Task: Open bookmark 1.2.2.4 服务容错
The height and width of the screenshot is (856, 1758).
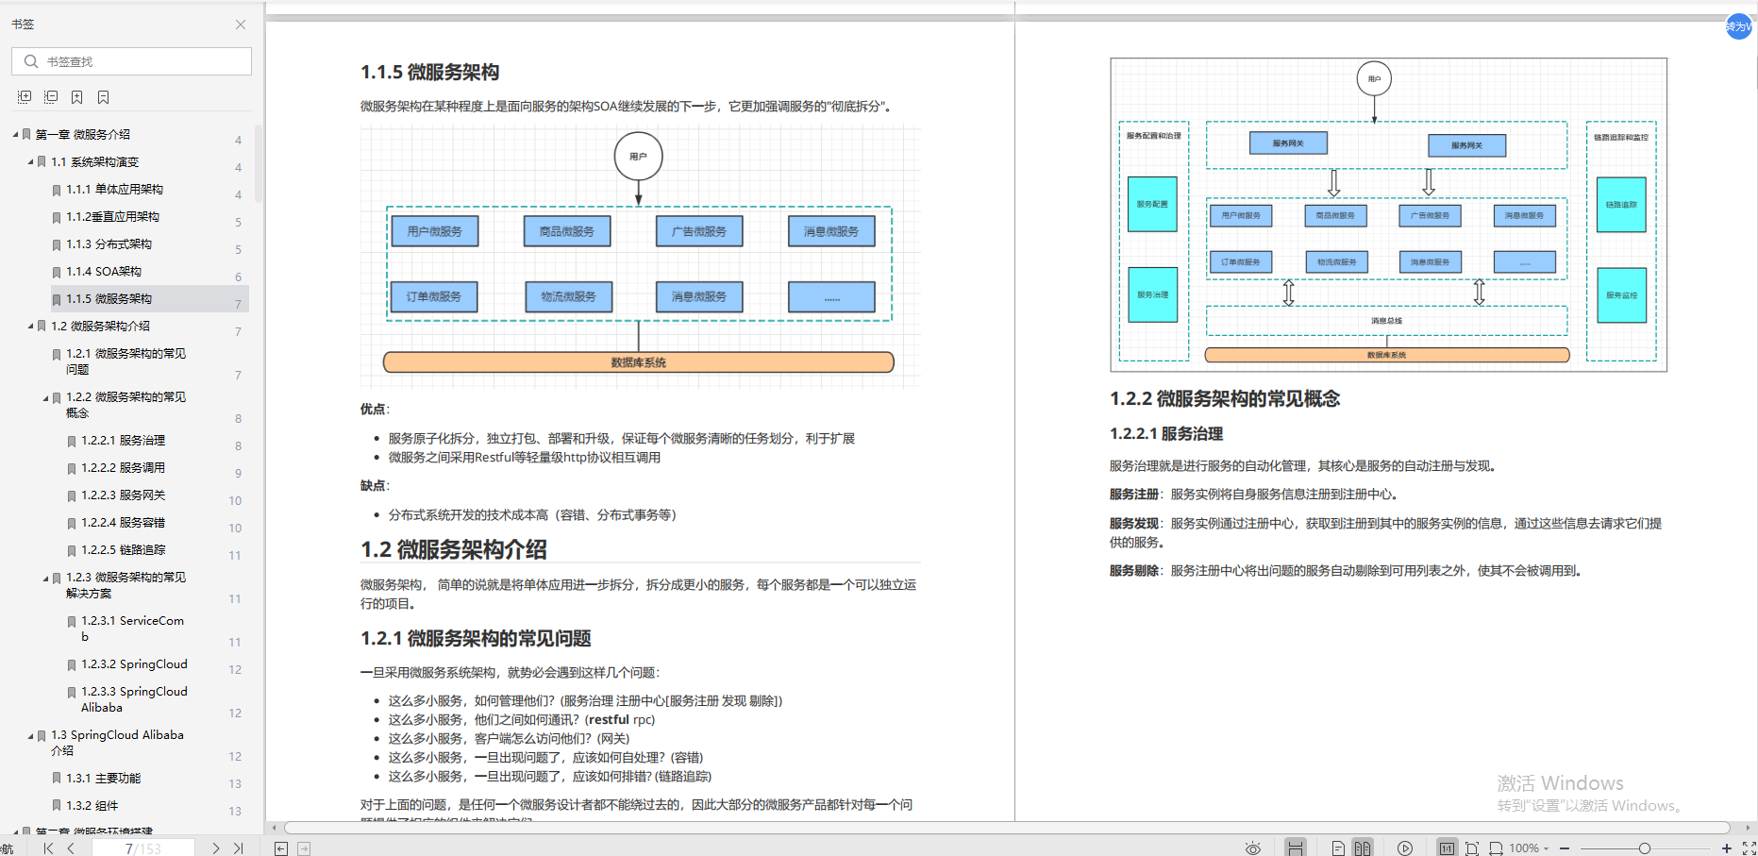Action: tap(123, 522)
